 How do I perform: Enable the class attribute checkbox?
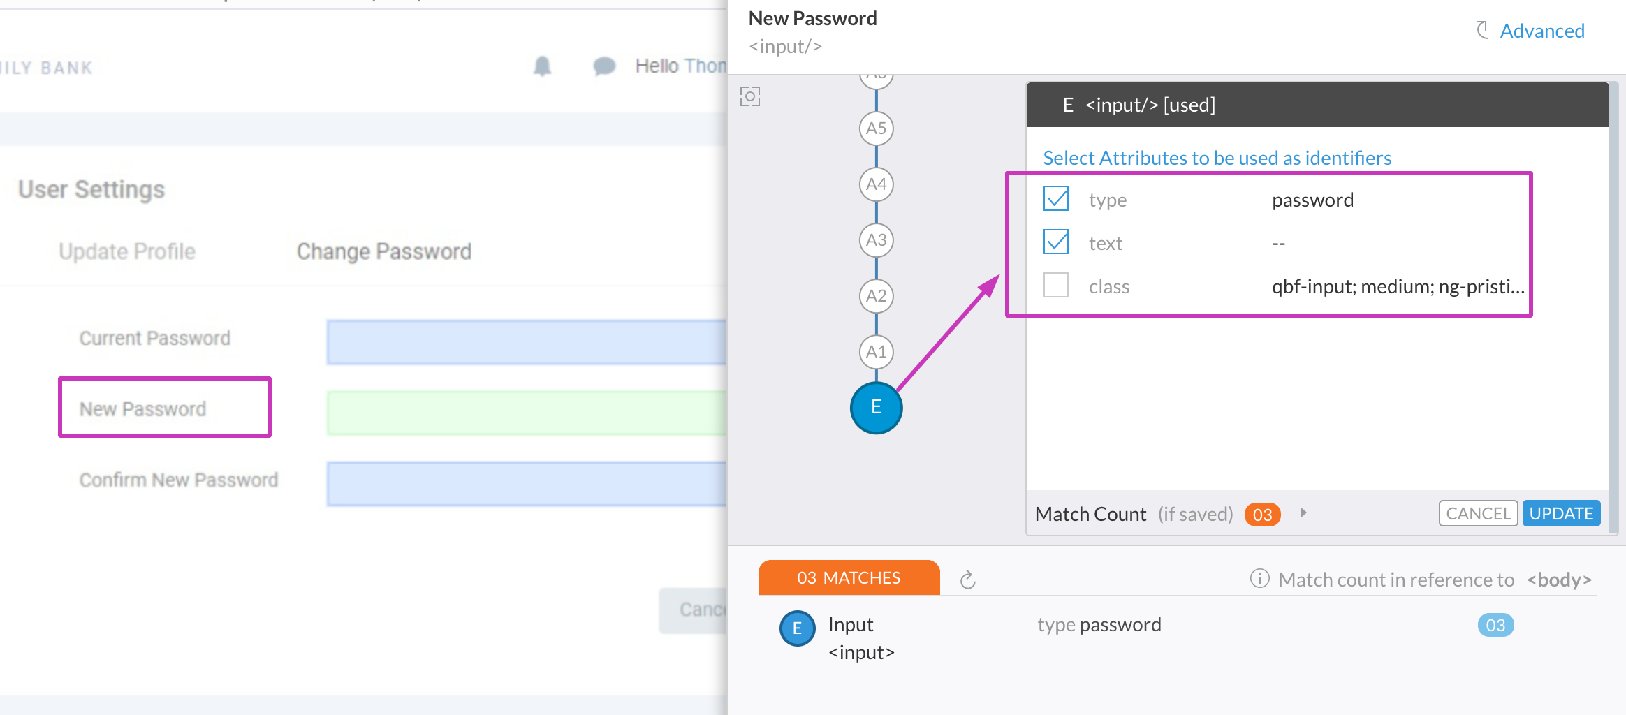click(1056, 286)
